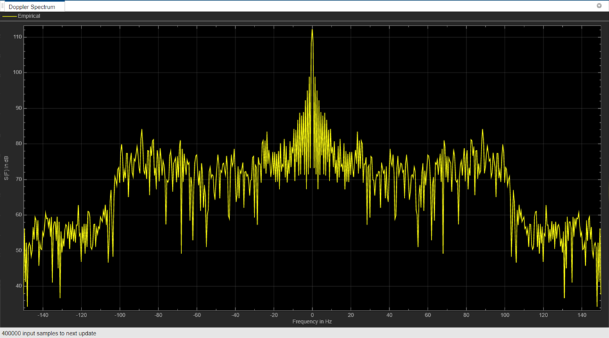Select the Frequency in Hz axis label

[312, 321]
